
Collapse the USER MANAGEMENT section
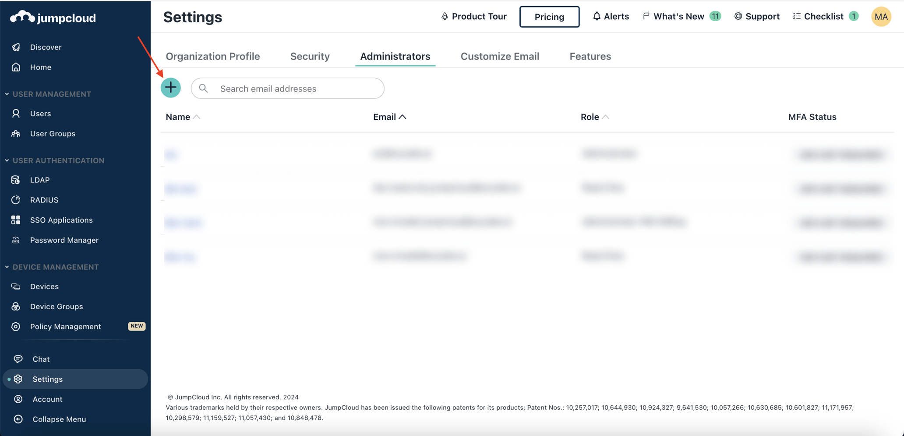[x=7, y=94]
